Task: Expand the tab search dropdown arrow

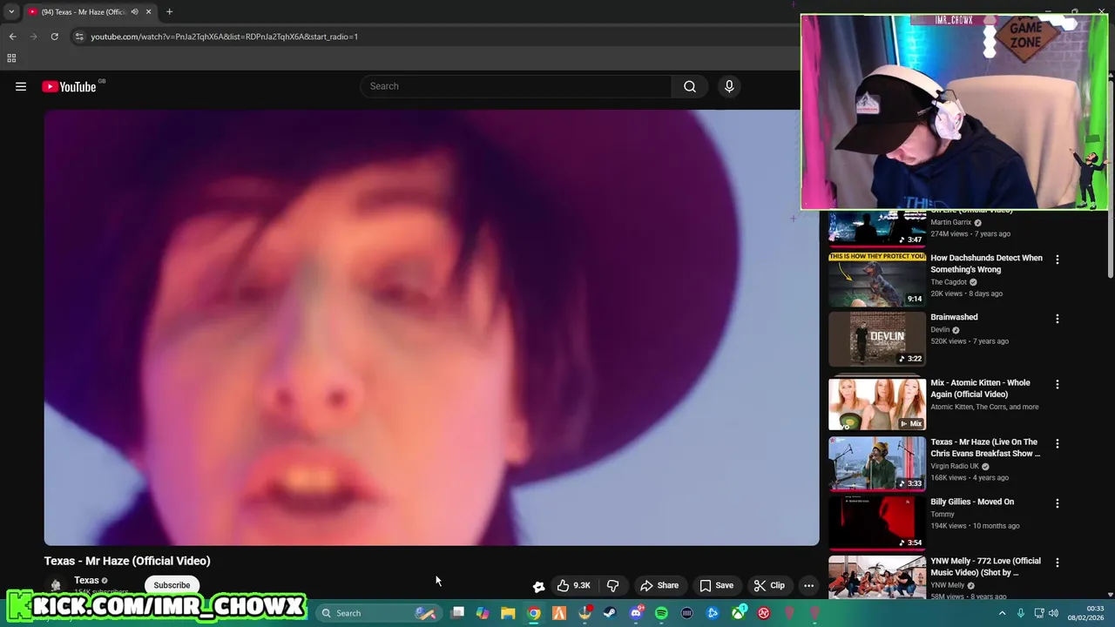Action: [11, 11]
